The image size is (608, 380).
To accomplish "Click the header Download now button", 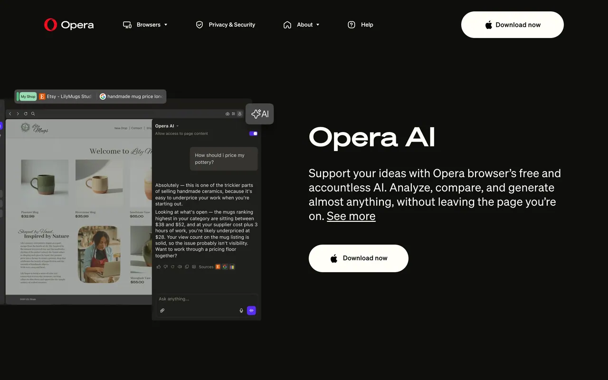I will coord(513,25).
